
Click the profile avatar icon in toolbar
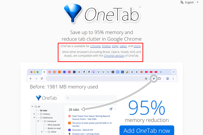point(168,79)
